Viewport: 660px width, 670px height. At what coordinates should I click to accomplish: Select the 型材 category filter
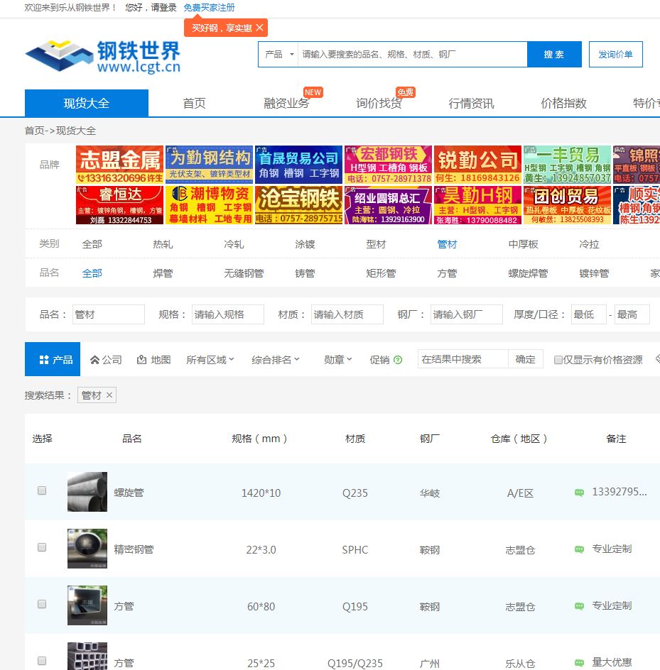376,244
